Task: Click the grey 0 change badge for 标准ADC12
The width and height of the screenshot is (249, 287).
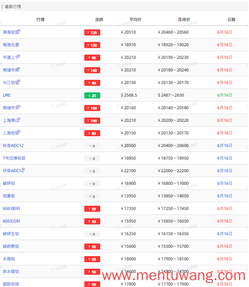Action: [92, 146]
